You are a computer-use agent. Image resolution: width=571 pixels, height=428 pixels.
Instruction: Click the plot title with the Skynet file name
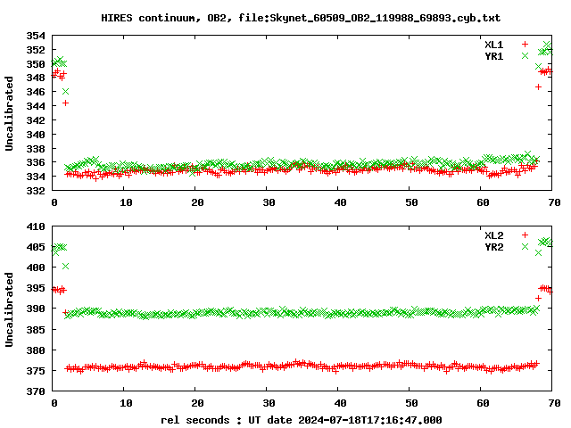pos(301,18)
